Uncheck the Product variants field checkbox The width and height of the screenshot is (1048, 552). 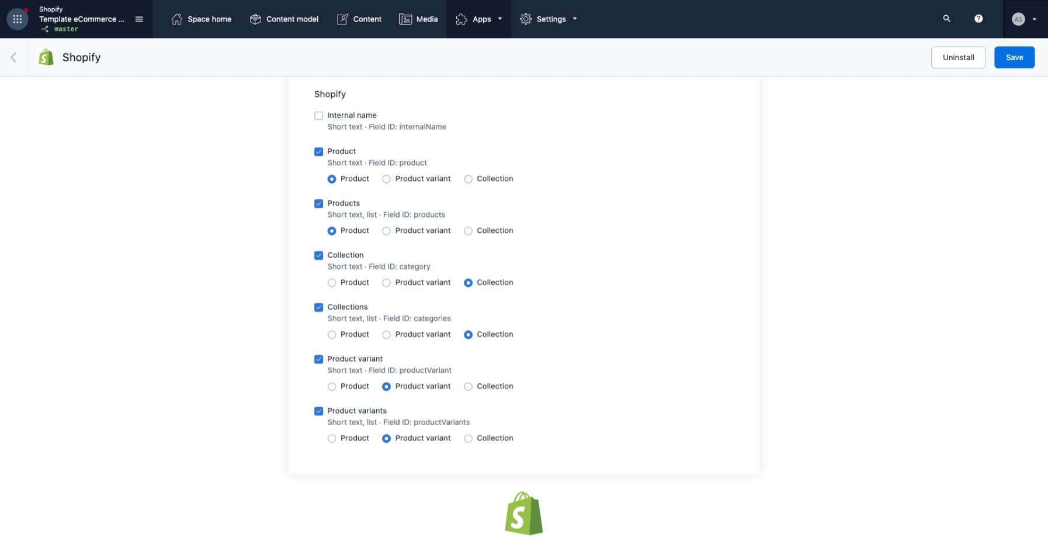coord(318,411)
